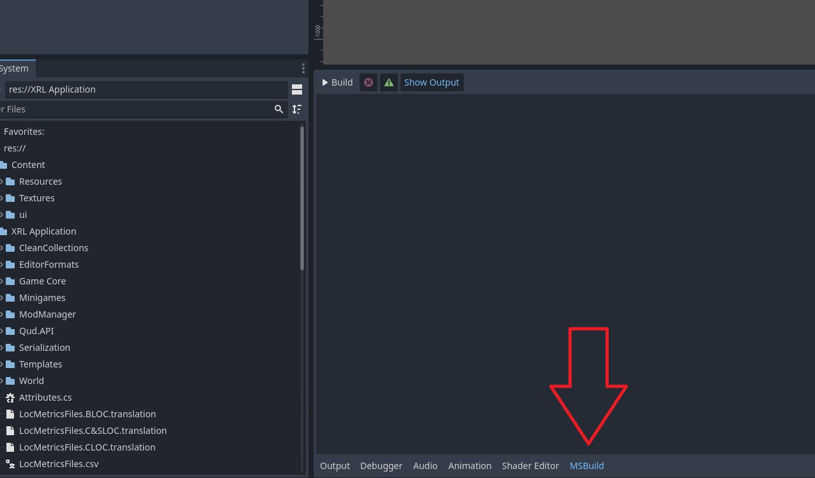Click the res://XRL Application path field
This screenshot has height=478, width=815.
click(146, 89)
